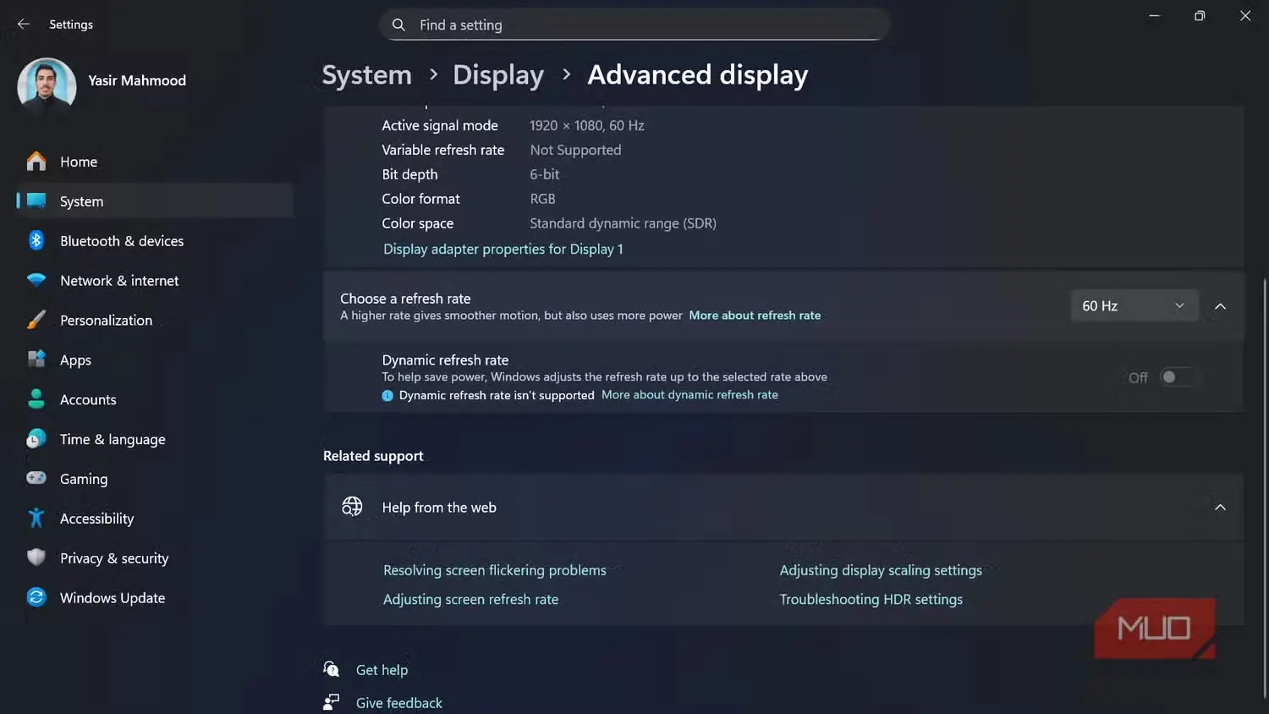The image size is (1269, 714).
Task: Open System in sidebar
Action: [x=155, y=201]
